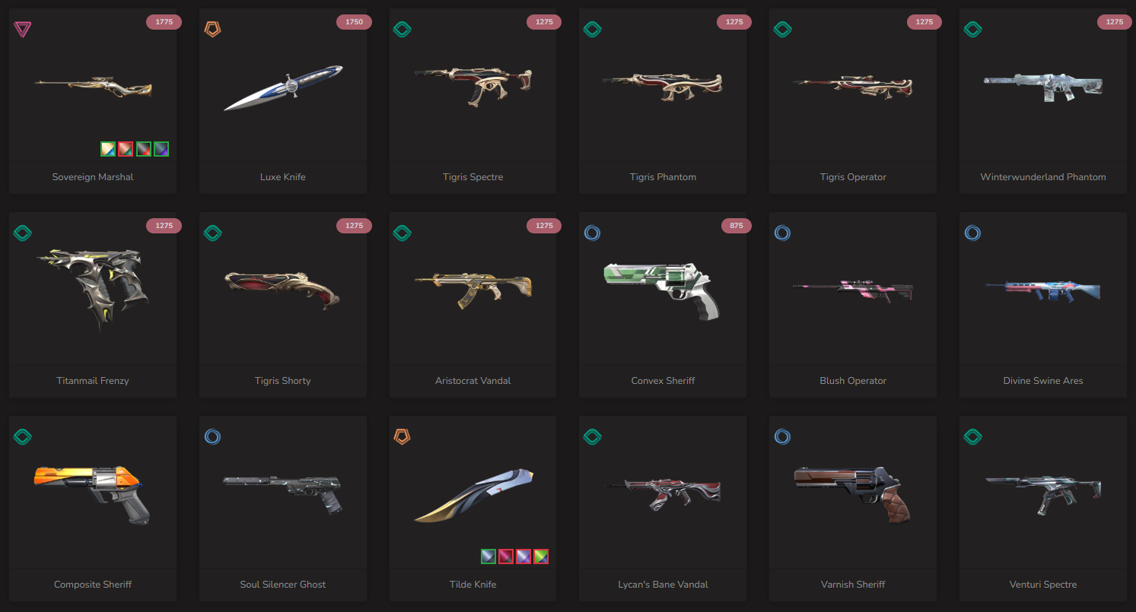The width and height of the screenshot is (1136, 612).
Task: Click the orange tier icon on Tilde Knife
Action: click(x=403, y=437)
